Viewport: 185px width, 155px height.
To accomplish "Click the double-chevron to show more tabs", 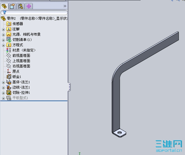I will (65, 6).
